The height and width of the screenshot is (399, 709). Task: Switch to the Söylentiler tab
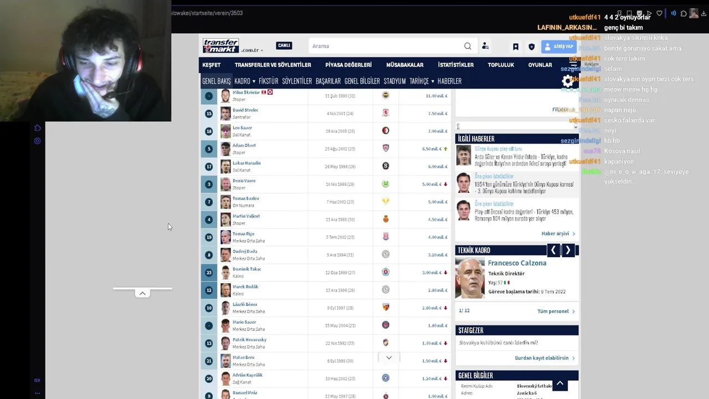[x=297, y=81]
